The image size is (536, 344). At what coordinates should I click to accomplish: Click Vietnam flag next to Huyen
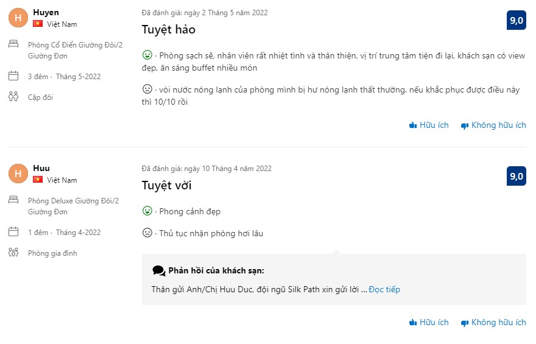38,24
